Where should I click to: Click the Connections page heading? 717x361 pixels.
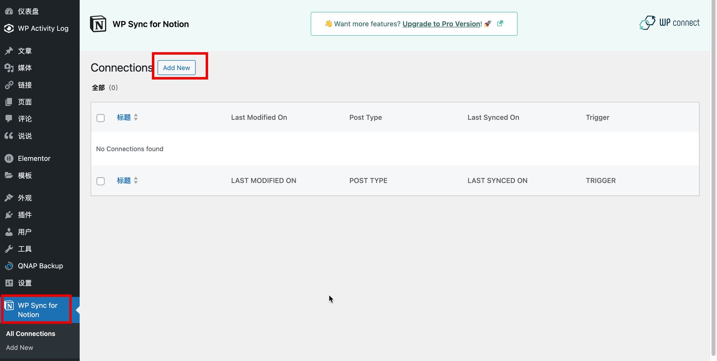(x=122, y=68)
